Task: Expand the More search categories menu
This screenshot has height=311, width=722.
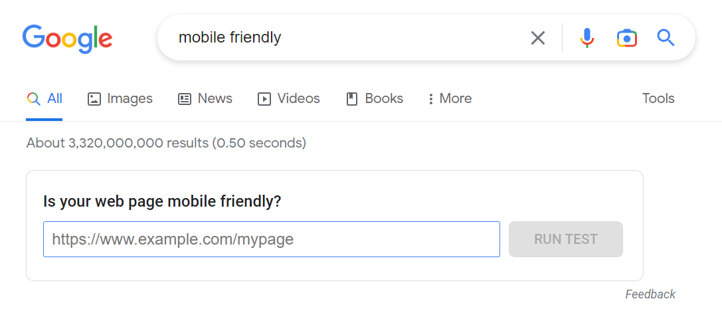Action: pos(450,99)
